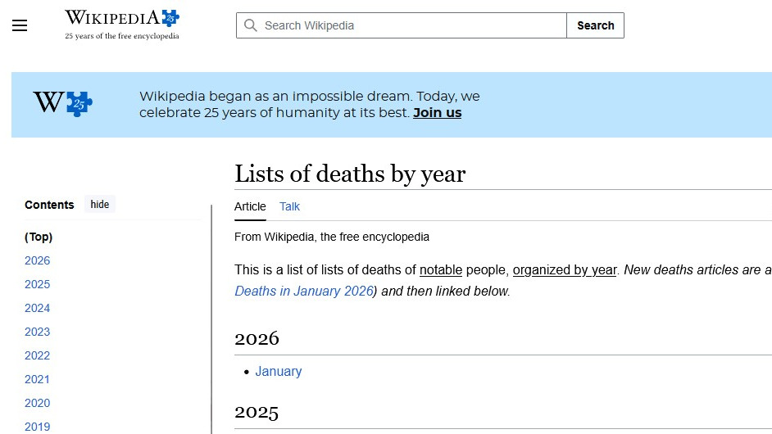This screenshot has width=772, height=434.
Task: Hide the Contents sidebar
Action: pyautogui.click(x=100, y=205)
